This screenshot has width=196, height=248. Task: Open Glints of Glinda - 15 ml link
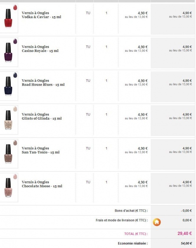coord(42,118)
